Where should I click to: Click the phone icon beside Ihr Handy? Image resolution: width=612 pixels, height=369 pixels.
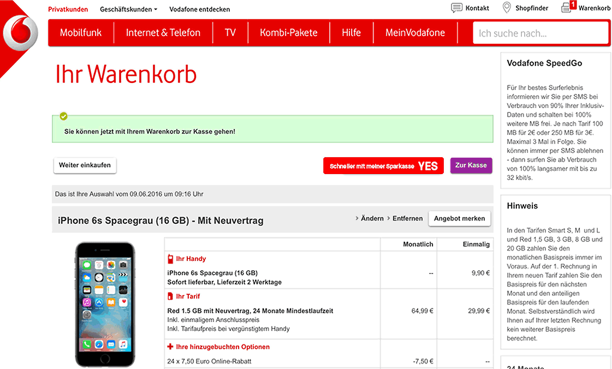(170, 259)
